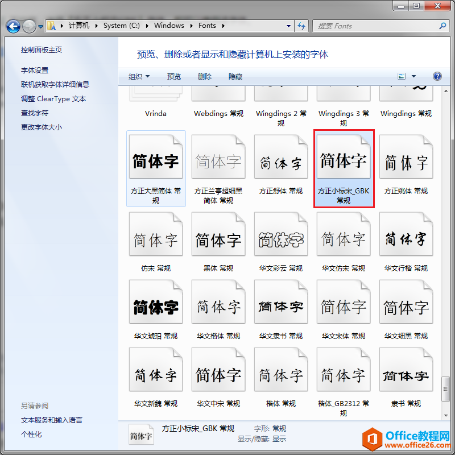The image size is (455, 455).
Task: Expand the arrow after Windows breadcrumb
Action: click(192, 26)
